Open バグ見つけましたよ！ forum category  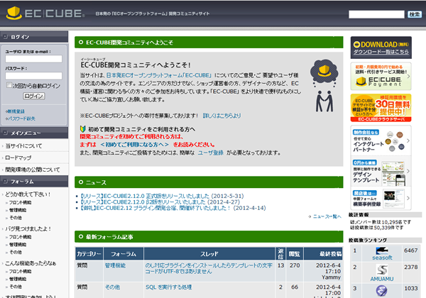[28, 228]
